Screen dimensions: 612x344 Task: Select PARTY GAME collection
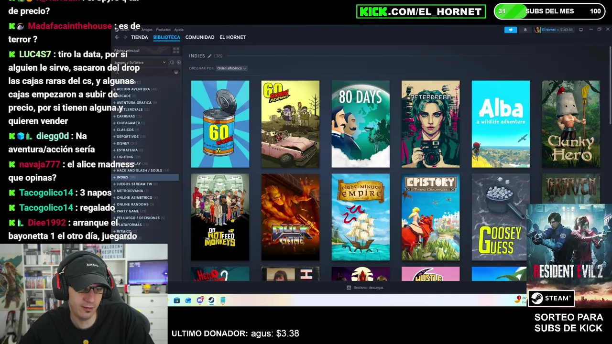[146, 211]
